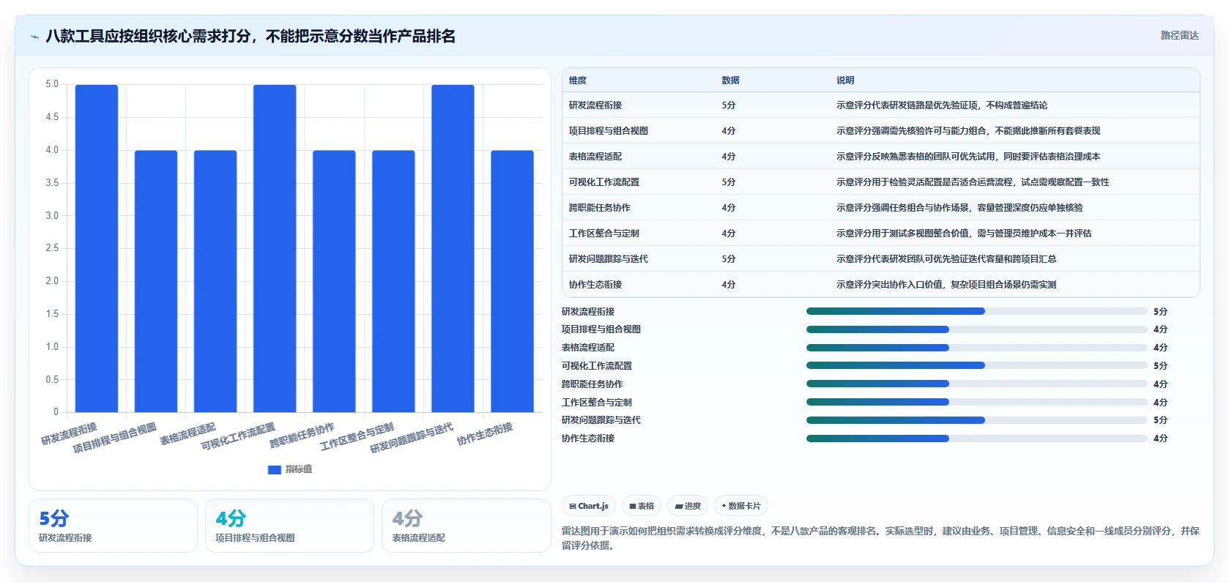Click the 5.0 y-axis label
1229x582 pixels.
tap(52, 84)
